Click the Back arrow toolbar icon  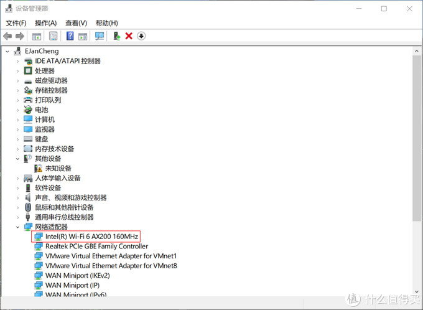(7, 36)
